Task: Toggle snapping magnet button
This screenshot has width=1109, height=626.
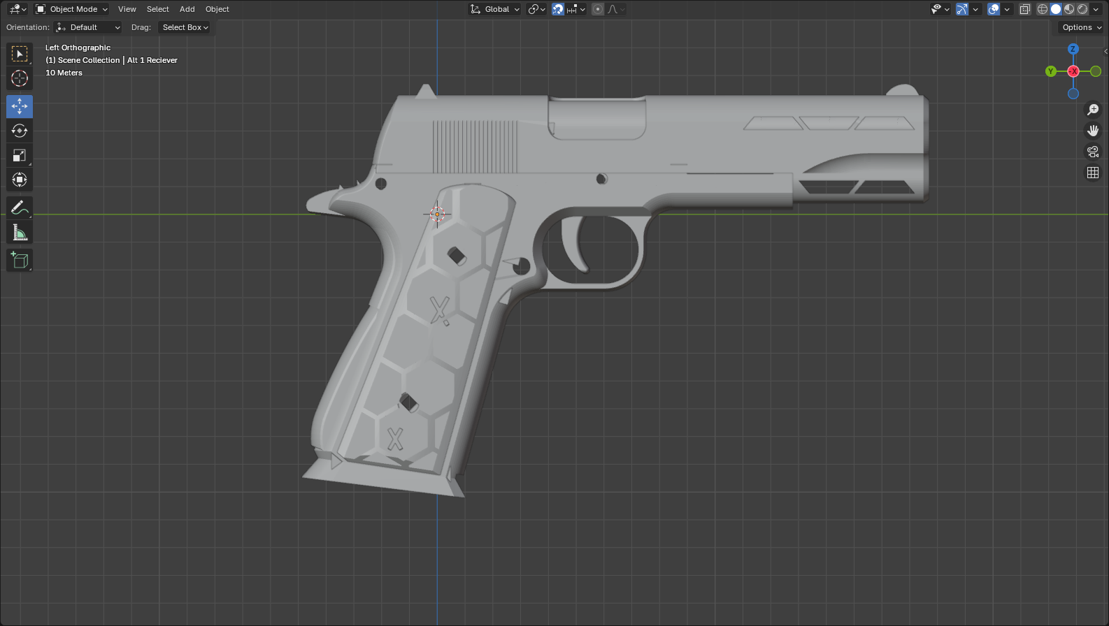Action: [558, 9]
